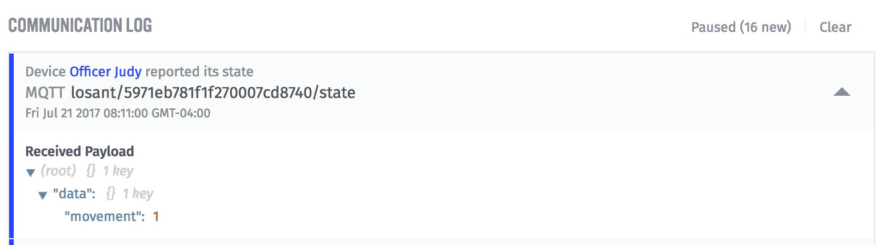Collapse the (root) tree triangle
Image resolution: width=890 pixels, height=245 pixels.
point(31,172)
